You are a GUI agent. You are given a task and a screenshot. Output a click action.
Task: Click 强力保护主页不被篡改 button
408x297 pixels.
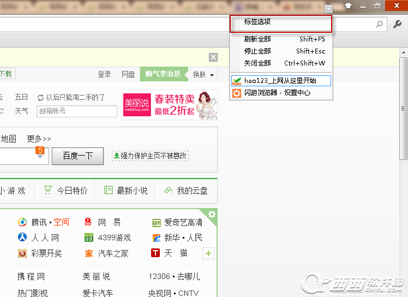[x=150, y=156]
